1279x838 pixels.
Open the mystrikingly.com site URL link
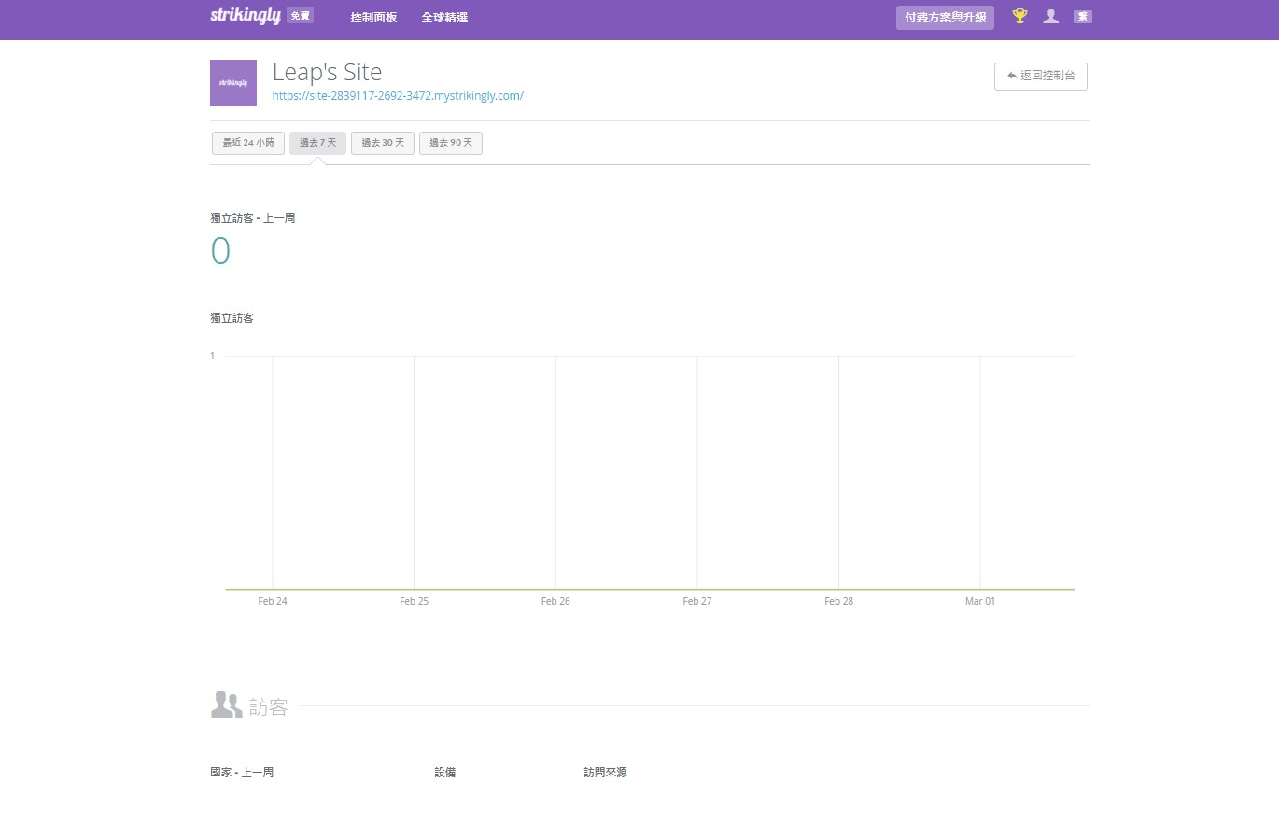coord(398,96)
